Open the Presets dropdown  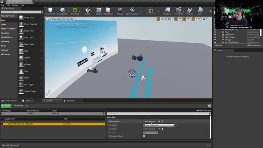tap(18, 106)
